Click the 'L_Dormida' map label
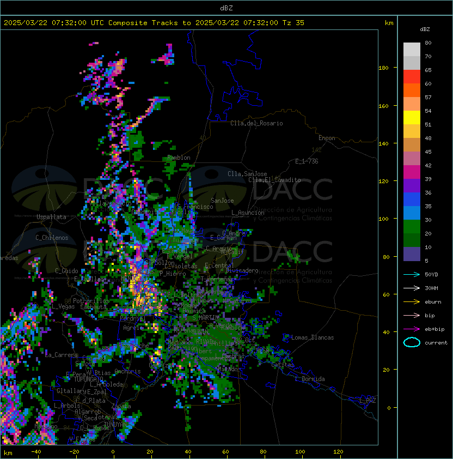 coord(310,379)
